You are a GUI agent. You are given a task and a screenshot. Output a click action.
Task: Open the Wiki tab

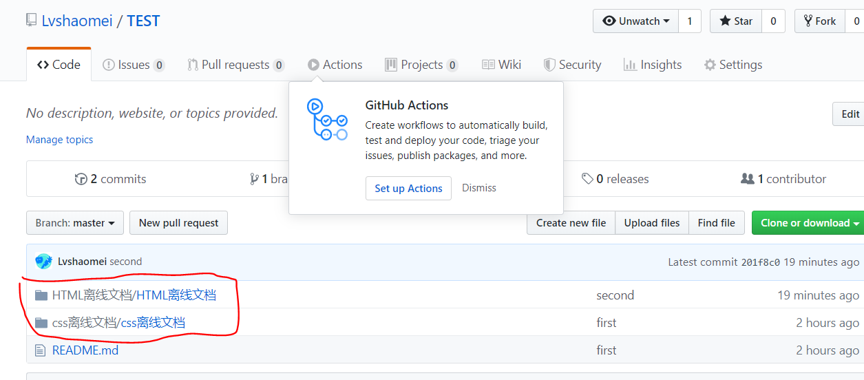tap(501, 65)
